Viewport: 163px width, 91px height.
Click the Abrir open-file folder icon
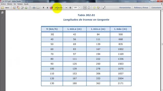click(x=3, y=8)
